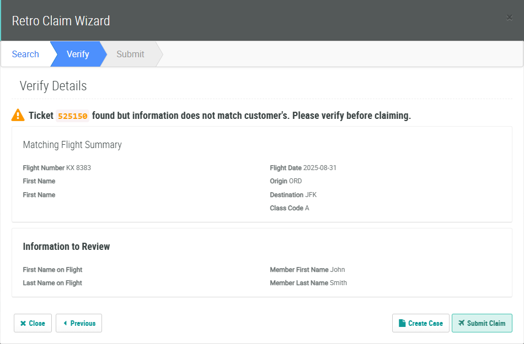Click the airplane icon on Submit Claim
This screenshot has width=524, height=344.
[461, 323]
